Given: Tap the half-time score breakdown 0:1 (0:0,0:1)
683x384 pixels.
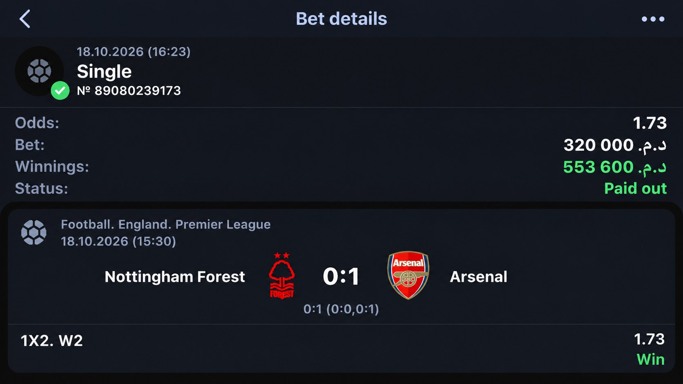Looking at the screenshot, I should pos(341,309).
